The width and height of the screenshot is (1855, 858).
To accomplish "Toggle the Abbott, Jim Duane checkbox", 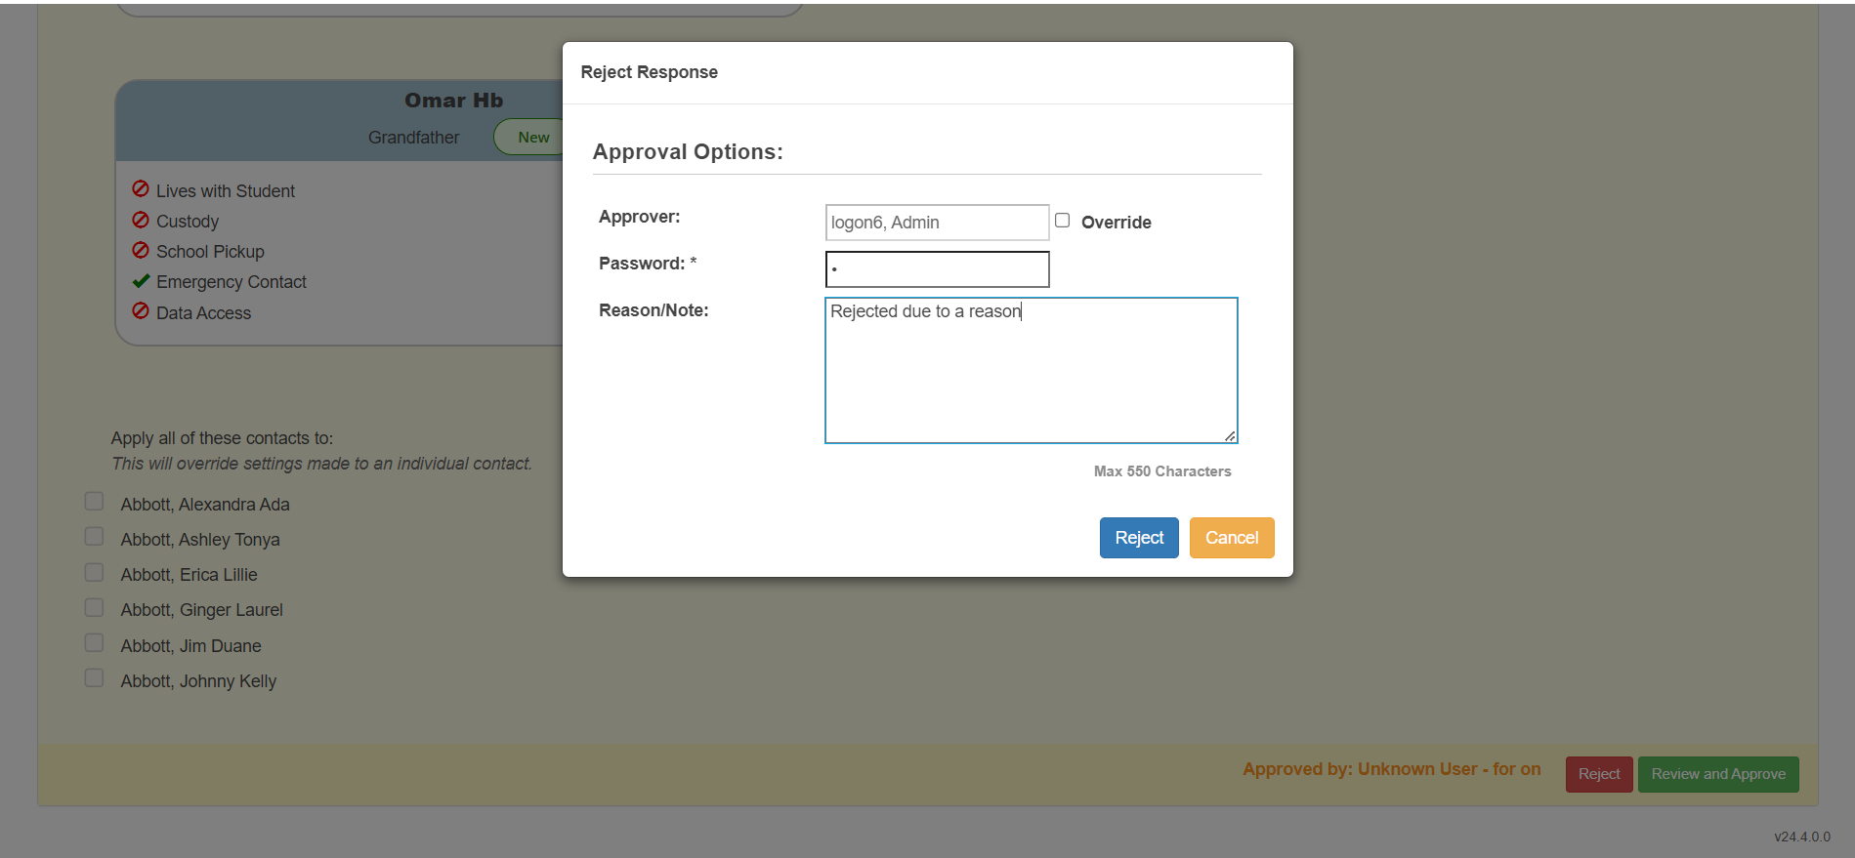I will pyautogui.click(x=95, y=643).
